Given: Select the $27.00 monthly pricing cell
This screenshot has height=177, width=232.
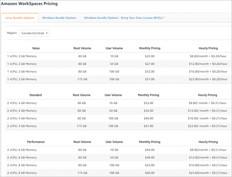Looking at the screenshot, I should [150, 64].
